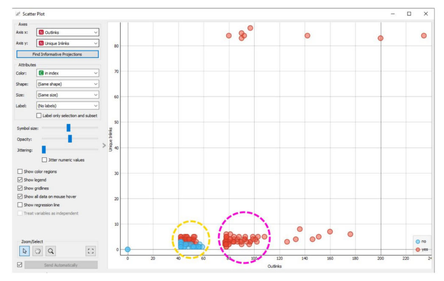Screen dimensions: 444x281
Task: Turn on Jitter numeric values
Action: click(x=45, y=160)
